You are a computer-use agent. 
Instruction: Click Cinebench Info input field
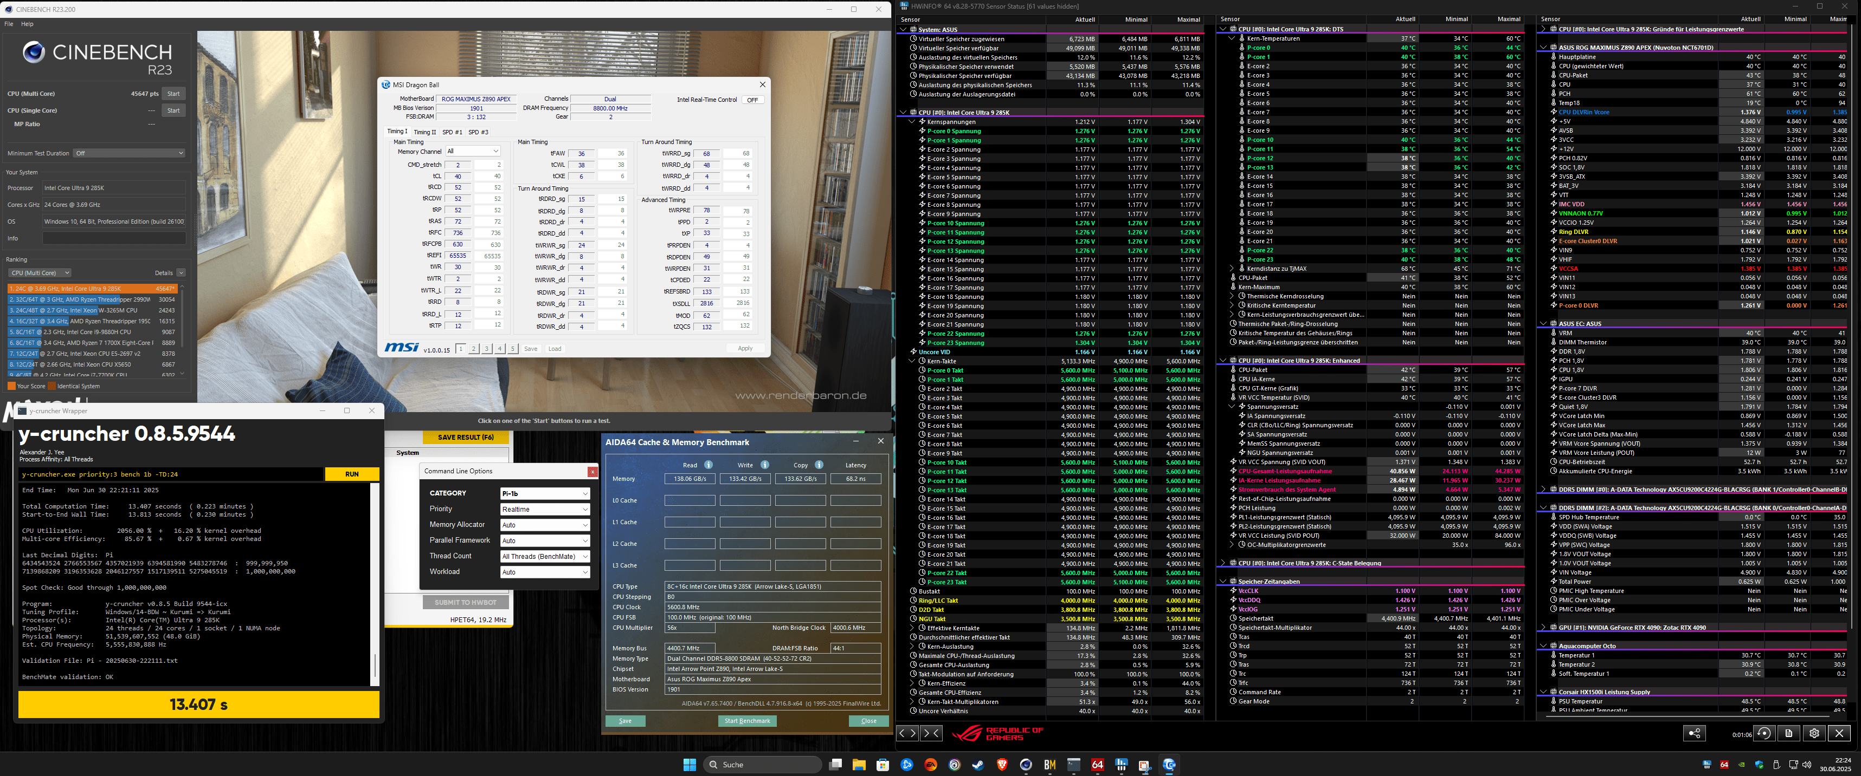pos(114,238)
